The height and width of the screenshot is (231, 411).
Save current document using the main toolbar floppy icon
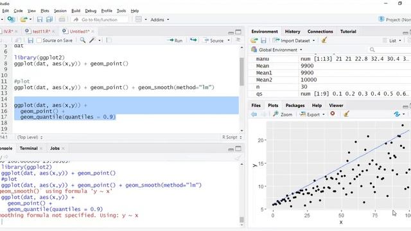click(x=40, y=19)
